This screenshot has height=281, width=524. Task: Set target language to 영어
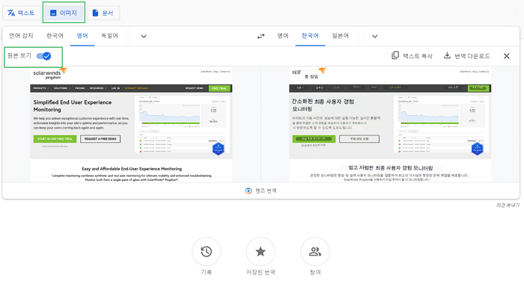pyautogui.click(x=283, y=36)
